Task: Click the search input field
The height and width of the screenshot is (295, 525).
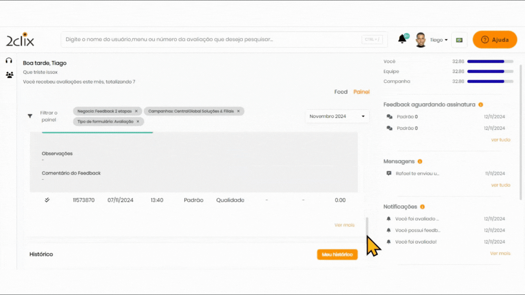Action: tap(210, 40)
